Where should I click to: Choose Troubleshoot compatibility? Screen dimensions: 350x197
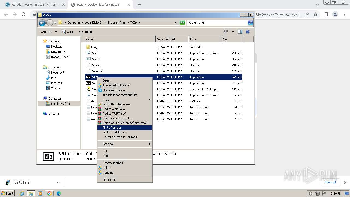125,95
